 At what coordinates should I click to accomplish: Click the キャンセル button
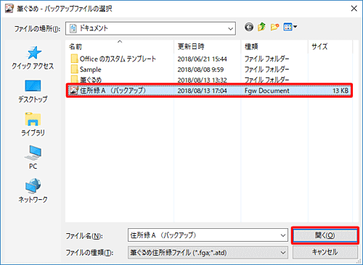click(325, 253)
